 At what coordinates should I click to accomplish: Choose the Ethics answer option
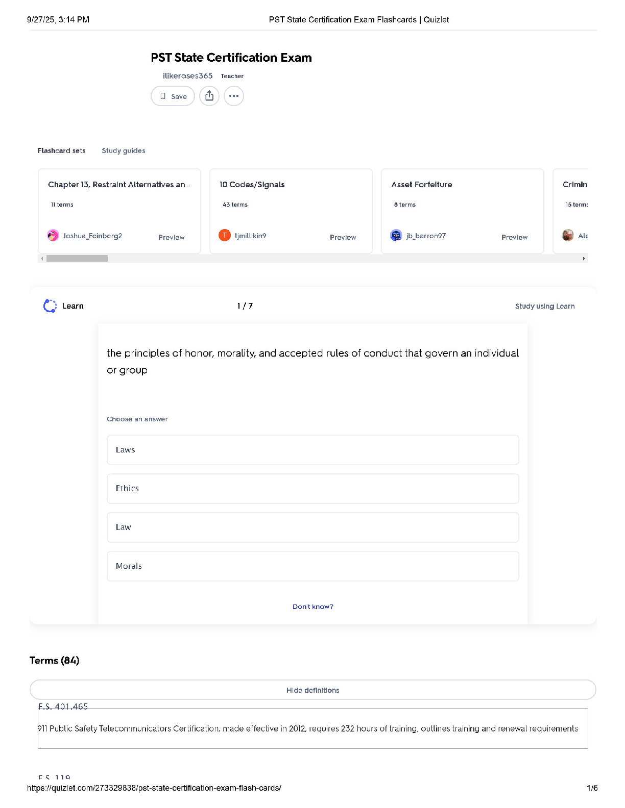[x=312, y=489]
